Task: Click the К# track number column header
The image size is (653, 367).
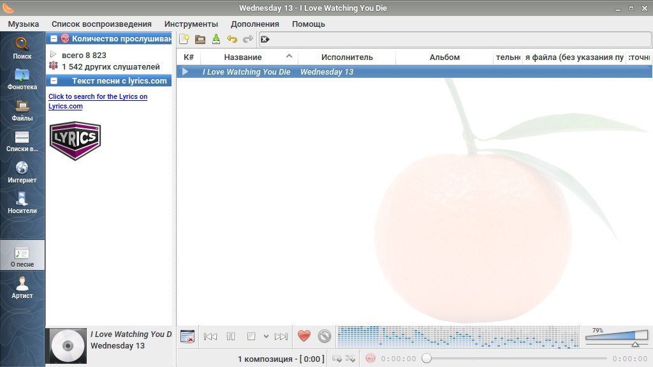Action: coord(189,57)
